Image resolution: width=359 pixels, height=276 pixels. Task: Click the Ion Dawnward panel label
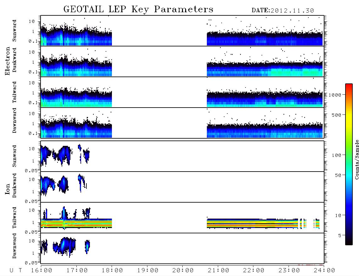(x=14, y=246)
